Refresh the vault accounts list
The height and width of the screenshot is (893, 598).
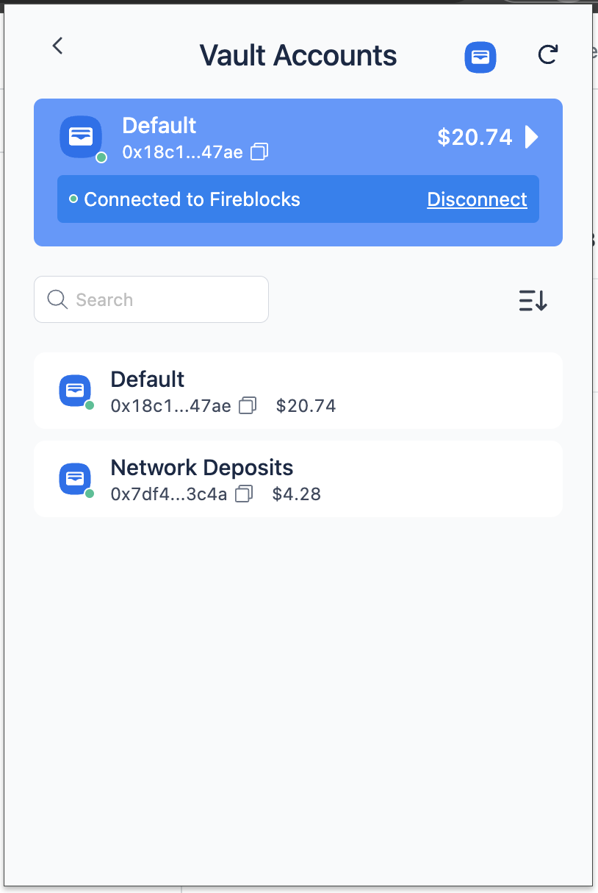pyautogui.click(x=547, y=54)
